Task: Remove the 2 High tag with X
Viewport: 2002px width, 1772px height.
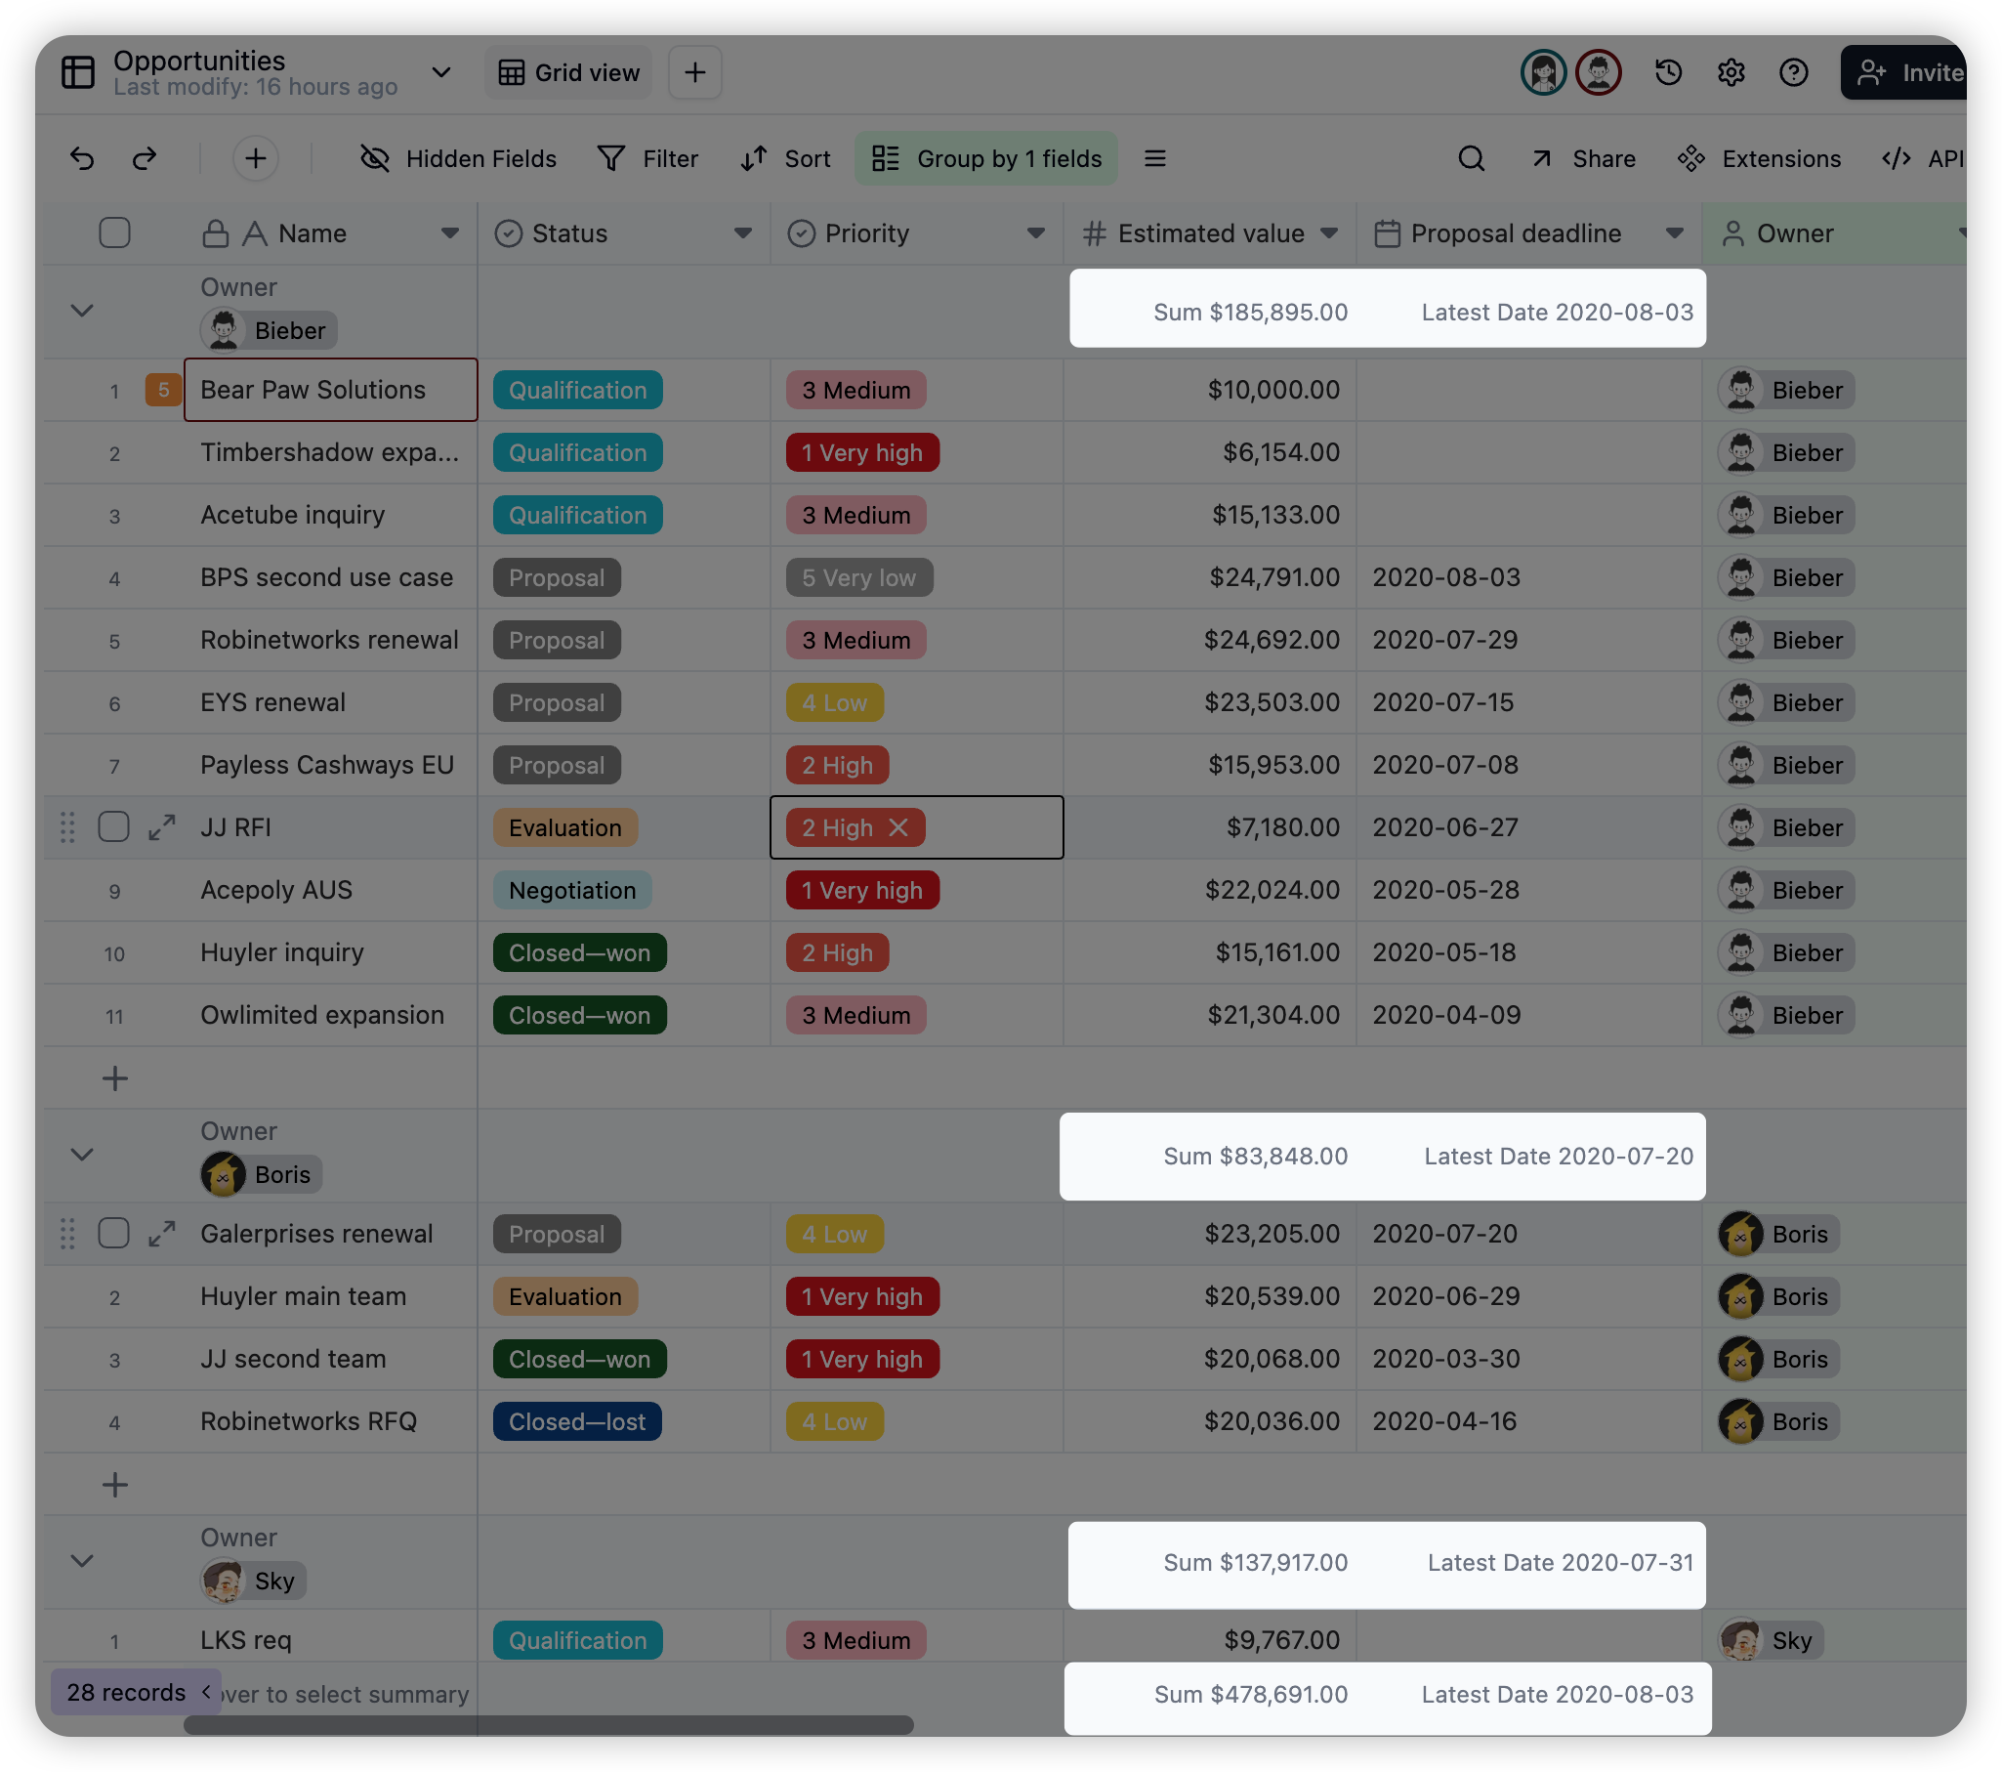Action: (898, 827)
